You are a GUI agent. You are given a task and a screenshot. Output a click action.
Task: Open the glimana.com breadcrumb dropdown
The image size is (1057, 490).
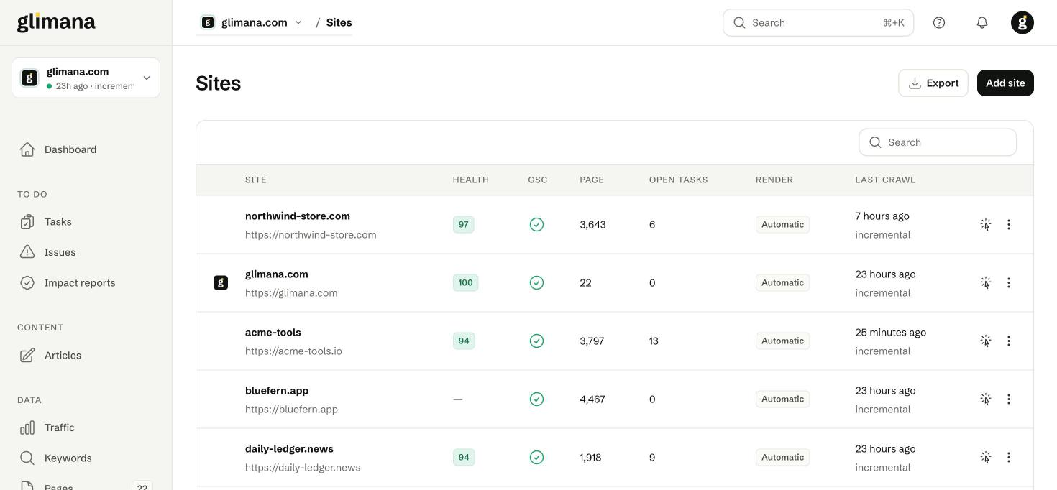click(x=252, y=22)
